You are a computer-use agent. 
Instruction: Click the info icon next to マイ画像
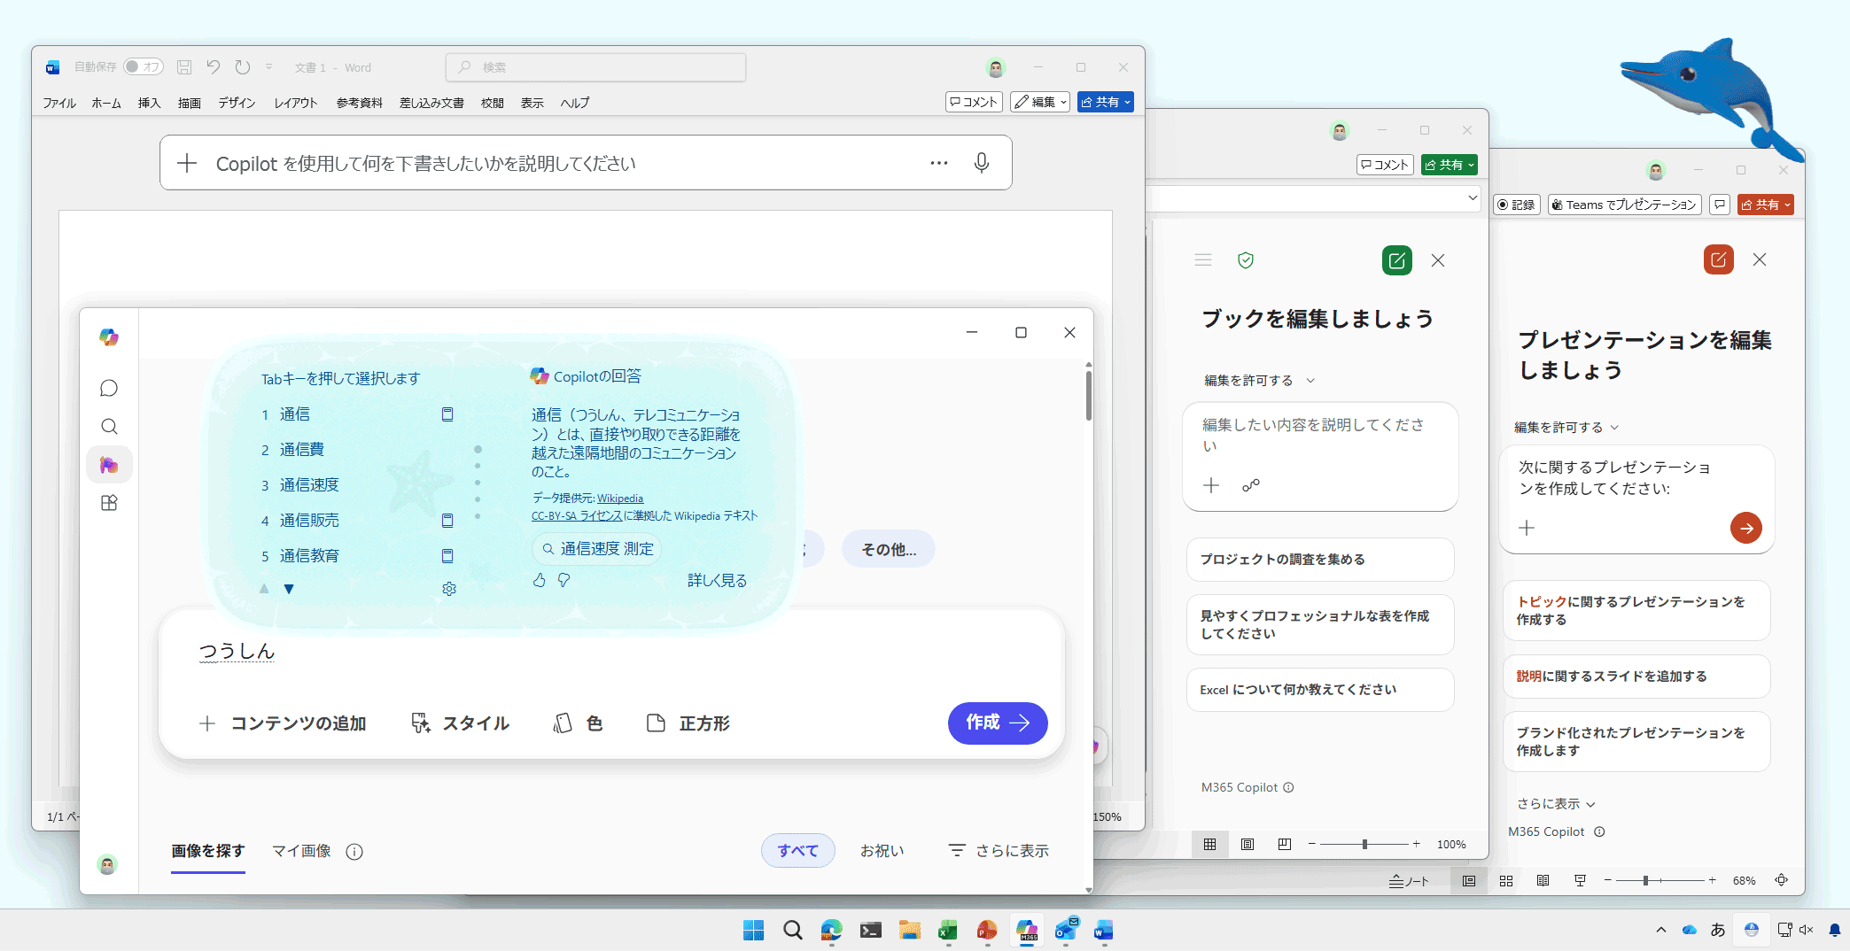point(354,852)
